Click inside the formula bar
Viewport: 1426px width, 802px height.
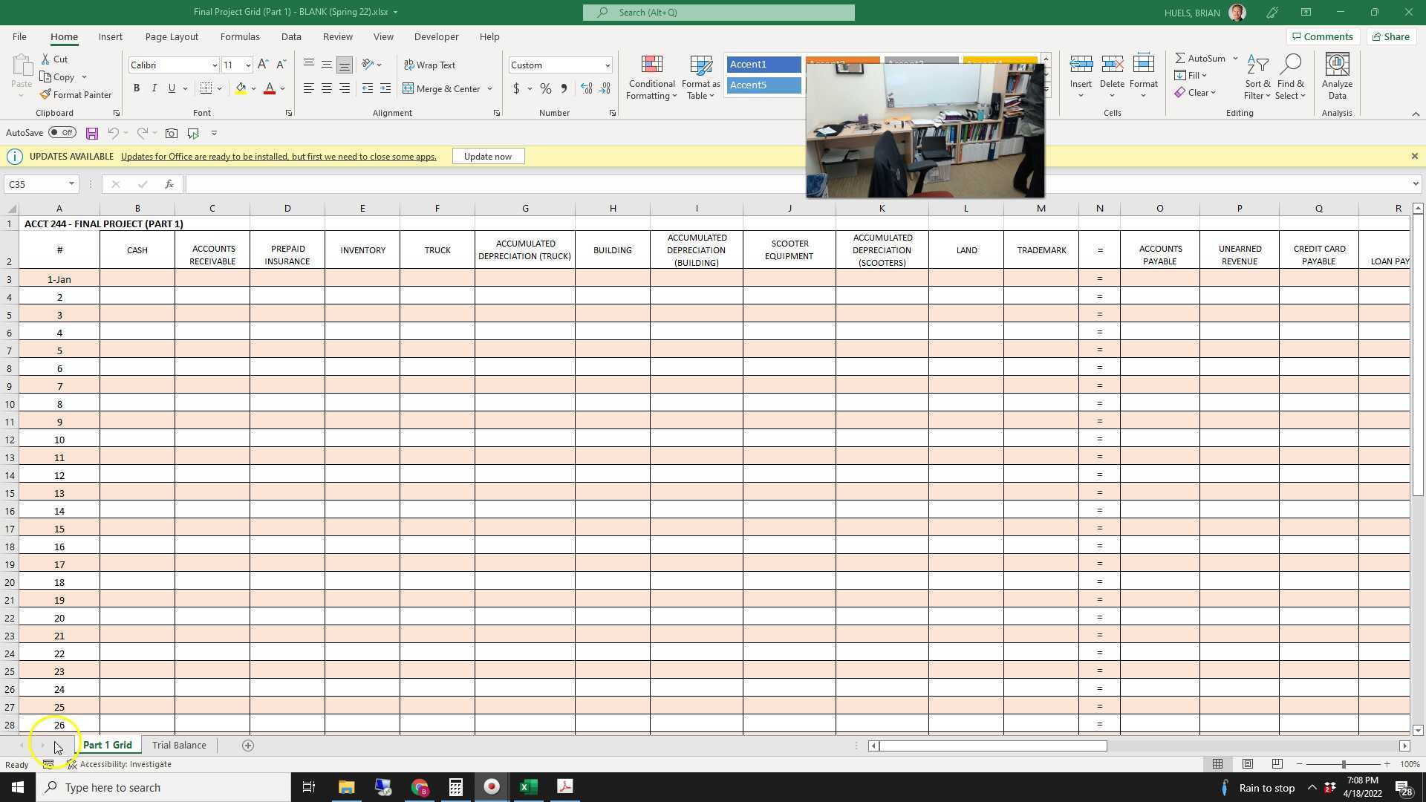[520, 183]
